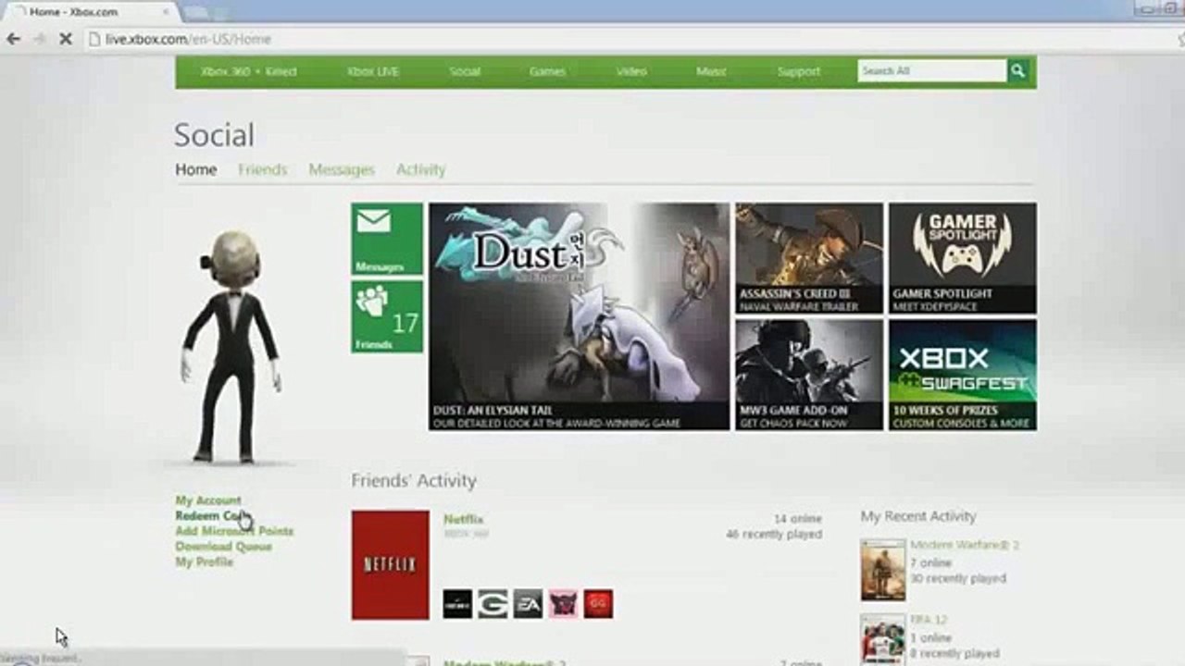Click the Netflix title link
This screenshot has width=1185, height=666.
(x=463, y=520)
